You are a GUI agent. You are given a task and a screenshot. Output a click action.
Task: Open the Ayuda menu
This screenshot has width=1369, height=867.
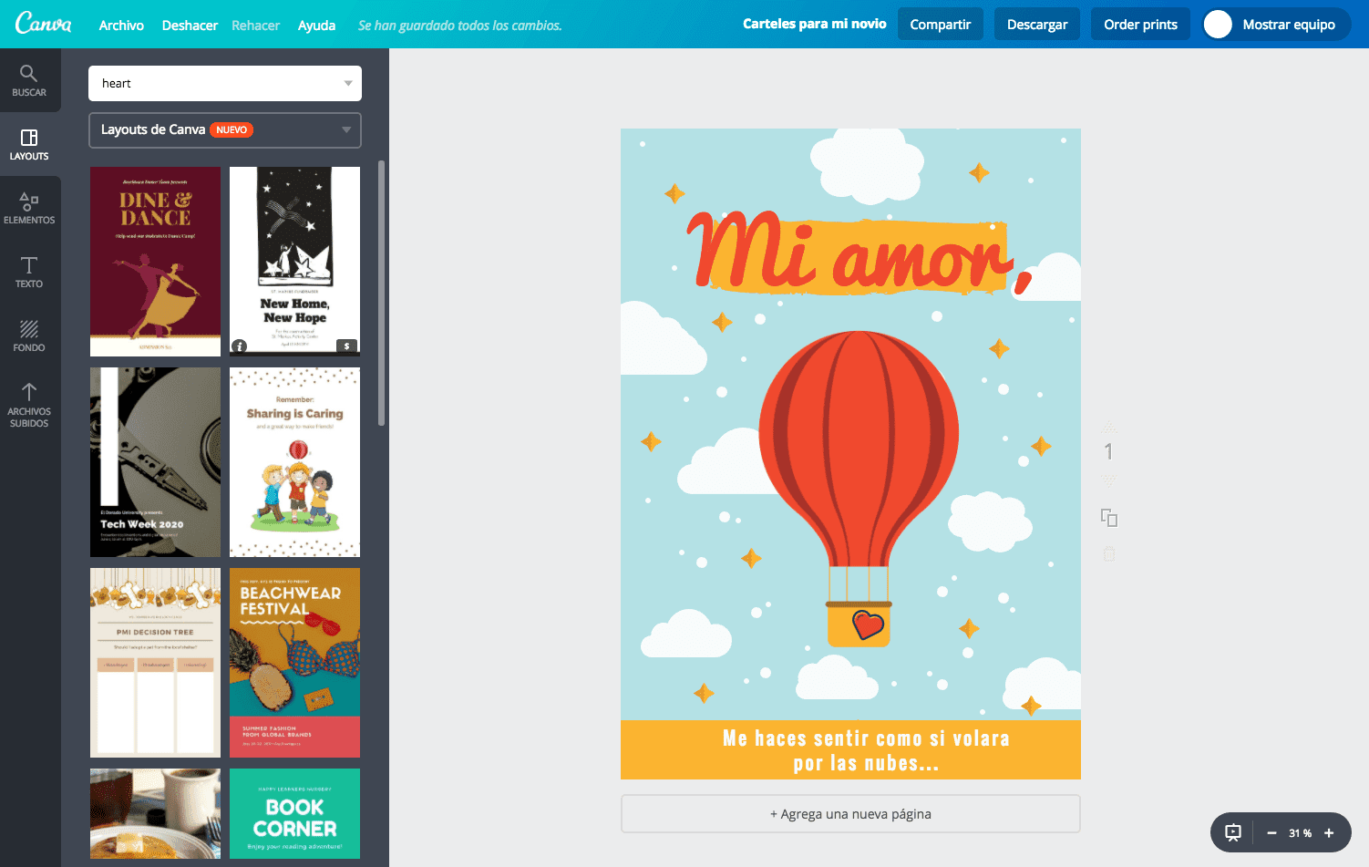coord(316,25)
